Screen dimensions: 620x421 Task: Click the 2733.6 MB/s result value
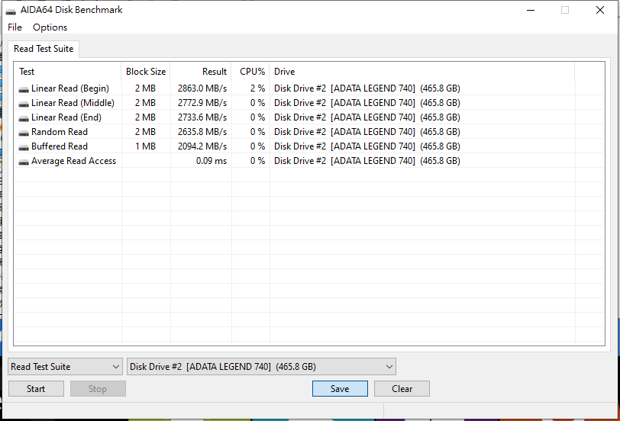(202, 117)
